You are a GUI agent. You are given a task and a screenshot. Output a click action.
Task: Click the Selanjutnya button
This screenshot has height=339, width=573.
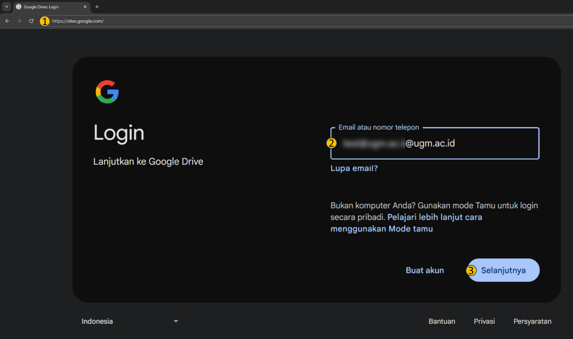pos(503,270)
